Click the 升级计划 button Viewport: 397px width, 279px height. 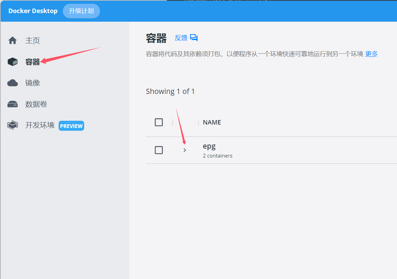coord(81,11)
